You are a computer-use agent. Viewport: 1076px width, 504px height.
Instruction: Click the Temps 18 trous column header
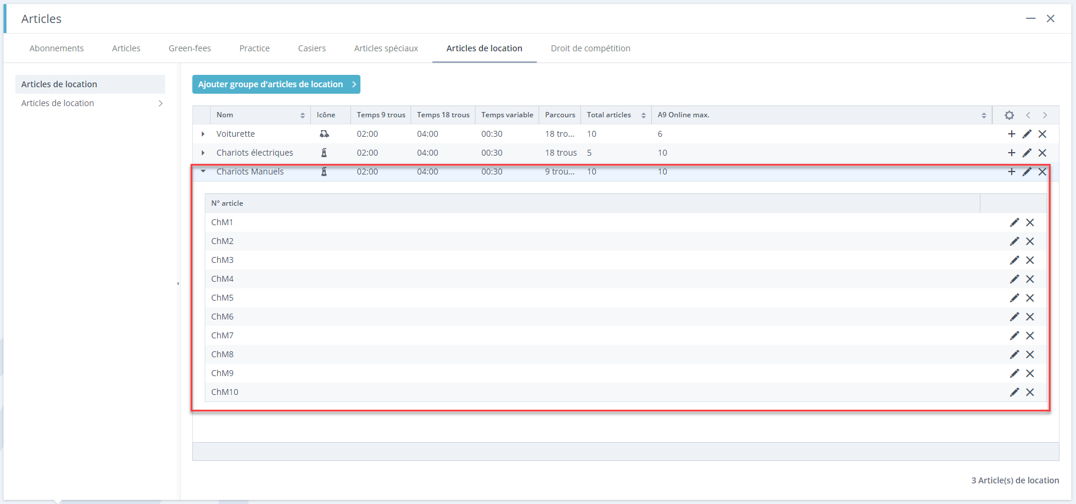coord(443,115)
